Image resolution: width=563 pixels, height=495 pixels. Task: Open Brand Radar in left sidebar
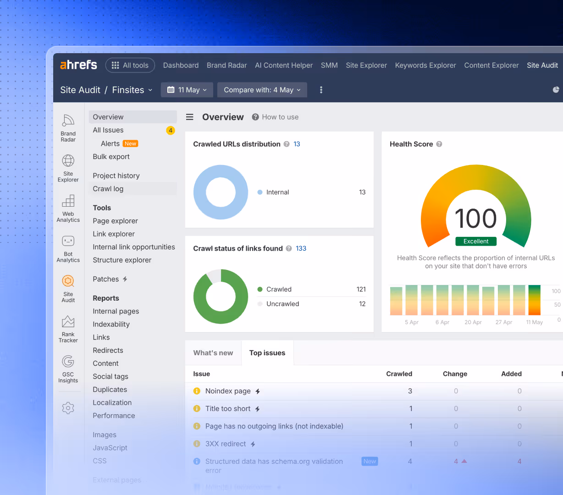tap(68, 128)
